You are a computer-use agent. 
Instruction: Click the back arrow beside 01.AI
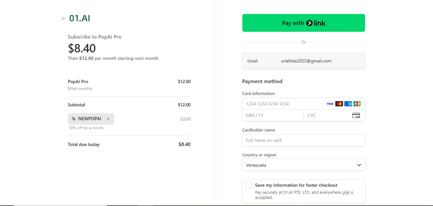(63, 19)
